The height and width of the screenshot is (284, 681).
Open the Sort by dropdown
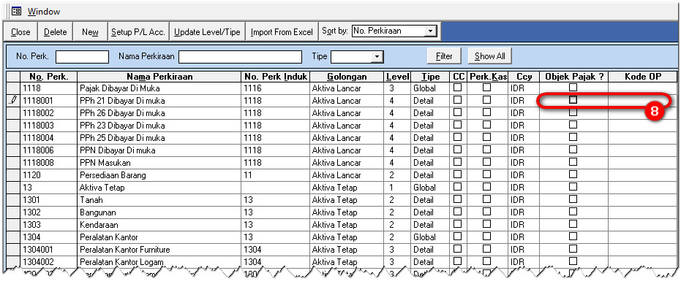pyautogui.click(x=430, y=31)
